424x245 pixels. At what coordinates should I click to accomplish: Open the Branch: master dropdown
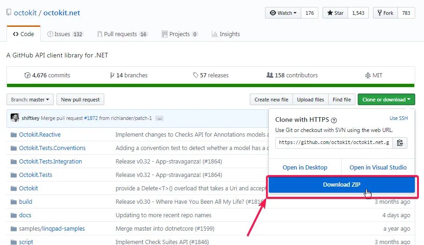30,100
